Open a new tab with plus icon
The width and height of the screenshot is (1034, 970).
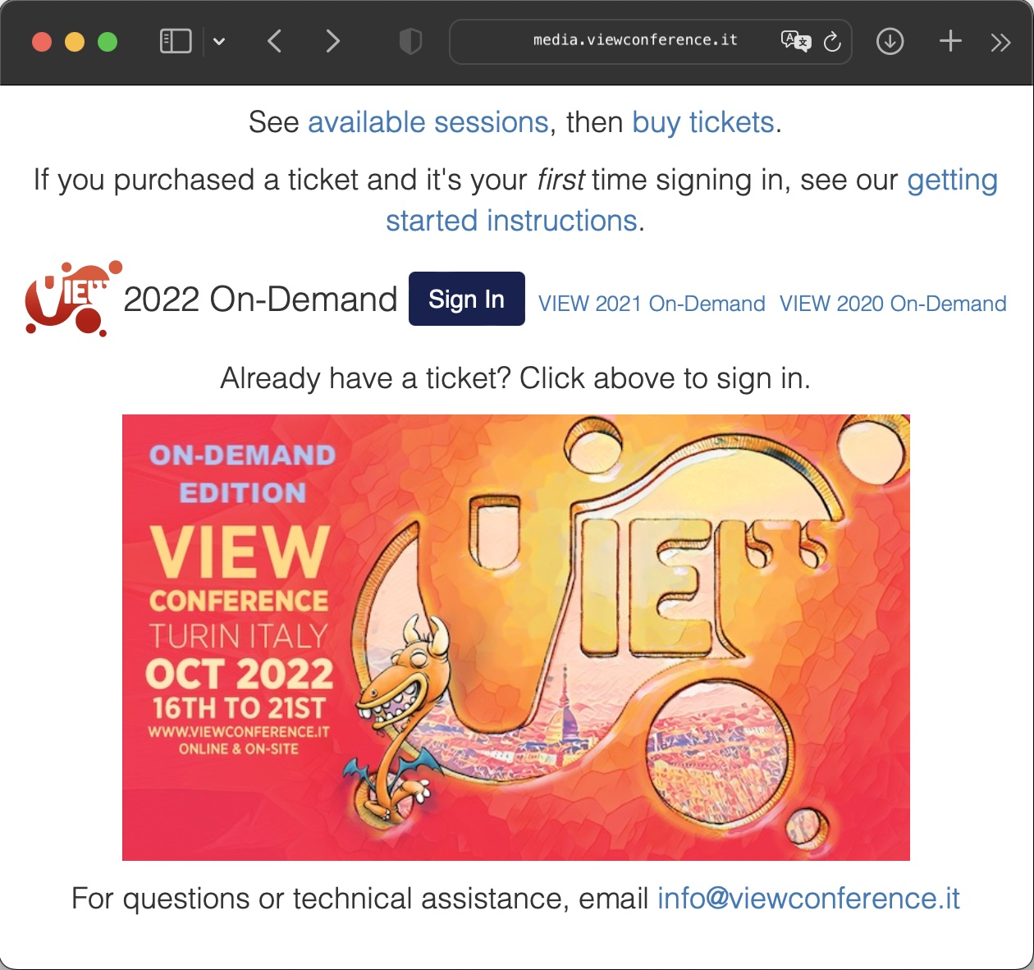(x=950, y=41)
